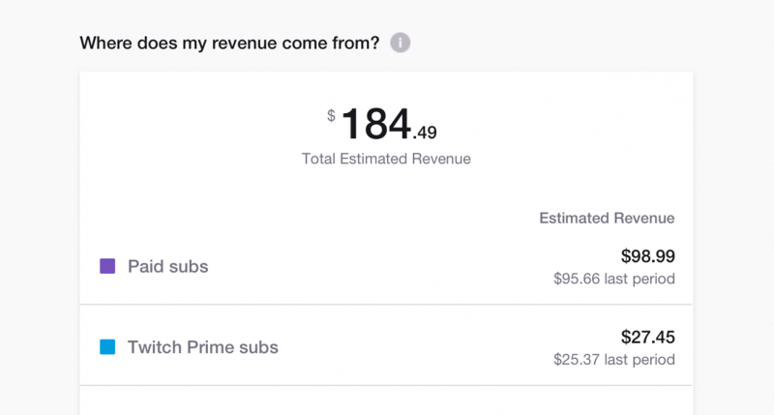Click the large 184 total figure
The image size is (774, 415).
pos(376,125)
